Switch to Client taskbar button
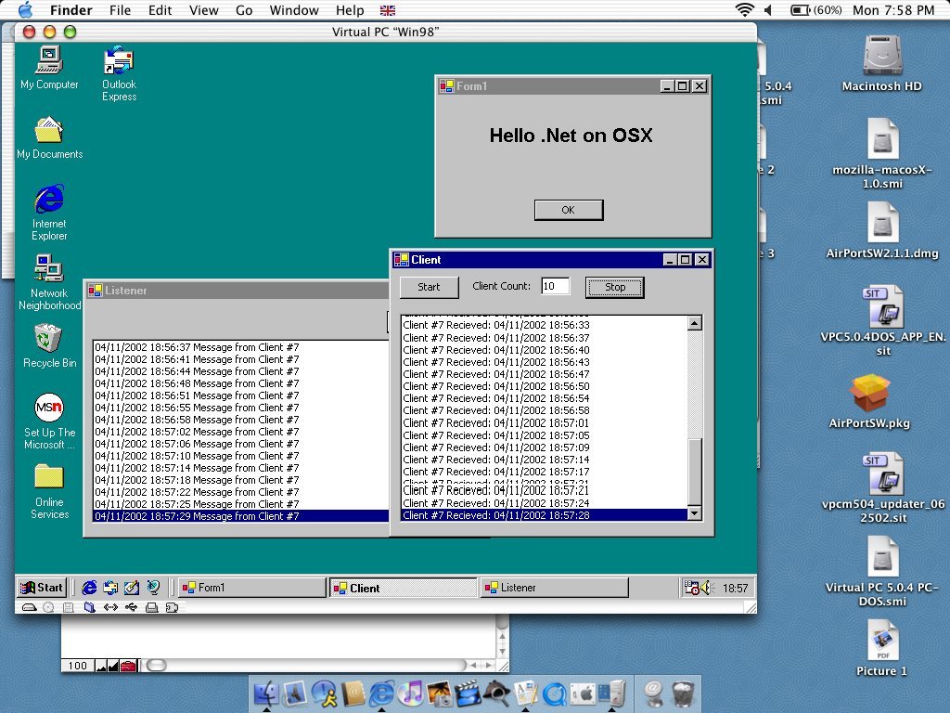Image resolution: width=950 pixels, height=713 pixels. (404, 588)
